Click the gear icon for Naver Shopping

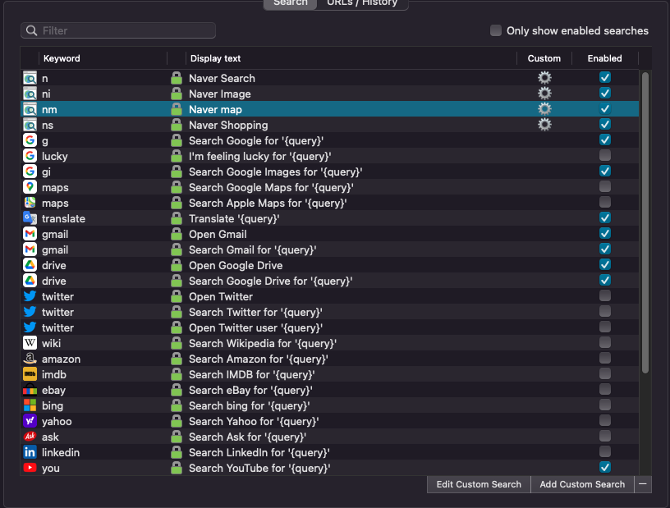point(544,125)
